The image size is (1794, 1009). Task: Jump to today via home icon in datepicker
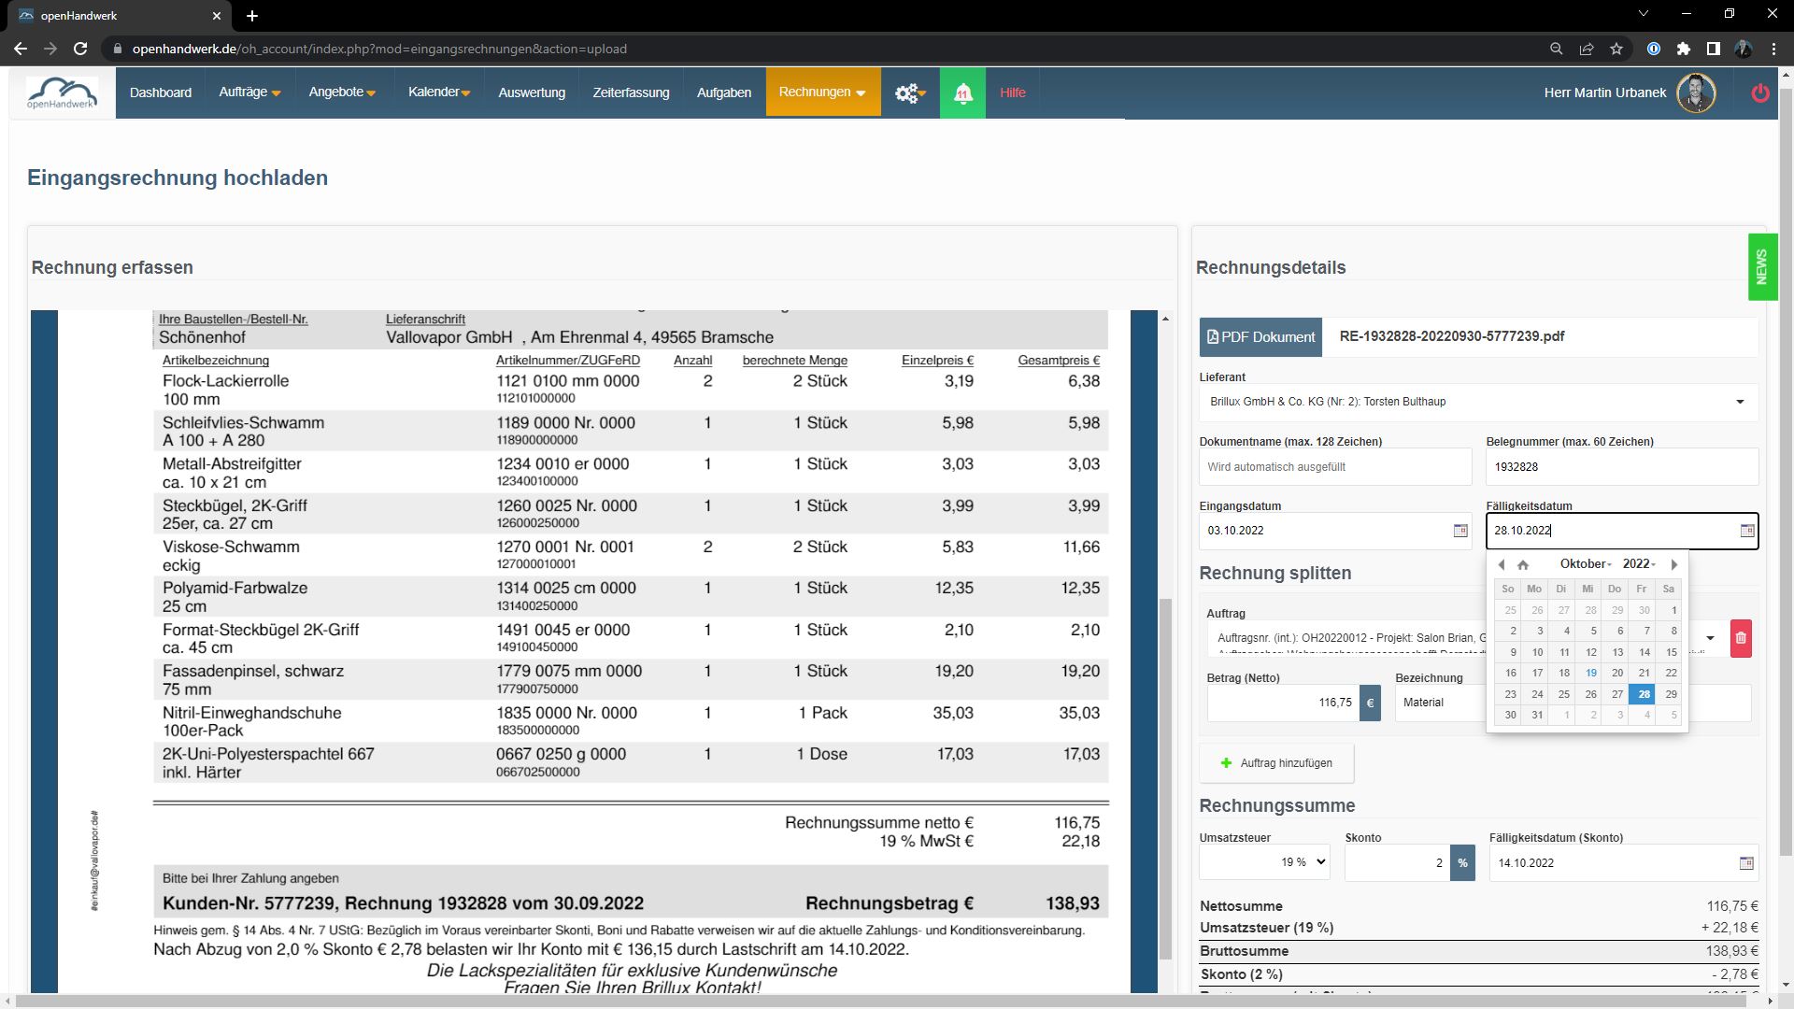coord(1523,564)
